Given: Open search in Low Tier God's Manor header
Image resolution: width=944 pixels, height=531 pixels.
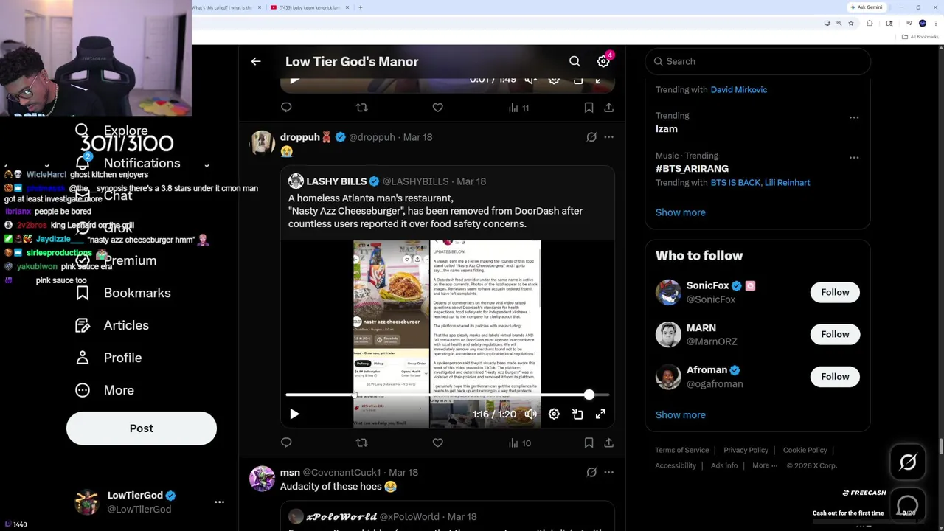Looking at the screenshot, I should click(x=575, y=62).
